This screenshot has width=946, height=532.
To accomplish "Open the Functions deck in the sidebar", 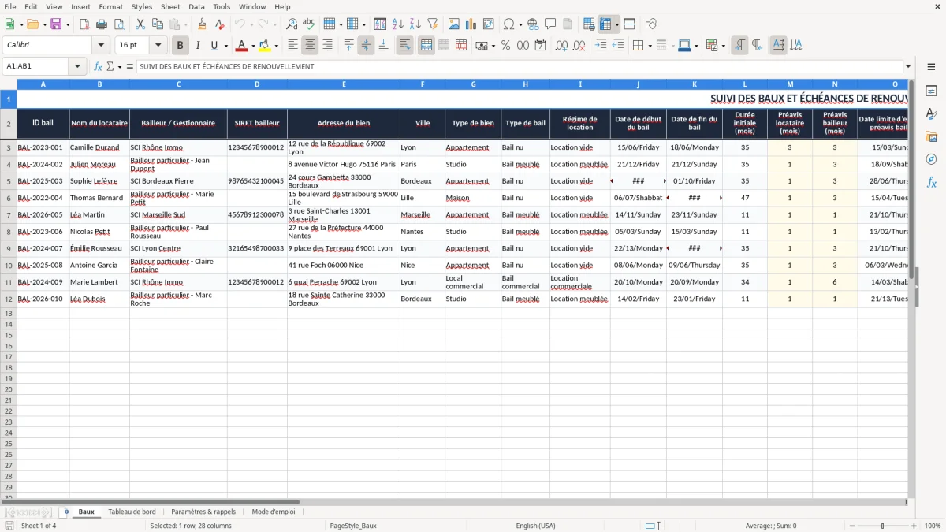I will [931, 183].
